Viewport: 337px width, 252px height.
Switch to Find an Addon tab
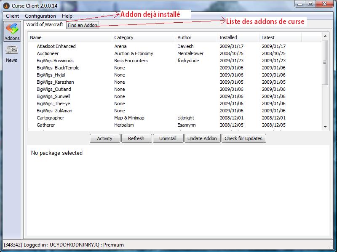pyautogui.click(x=83, y=25)
